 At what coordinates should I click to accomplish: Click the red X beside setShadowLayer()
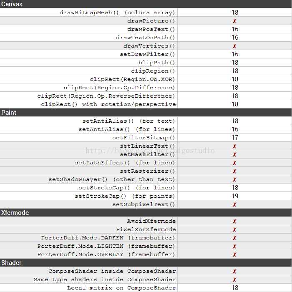click(x=234, y=179)
